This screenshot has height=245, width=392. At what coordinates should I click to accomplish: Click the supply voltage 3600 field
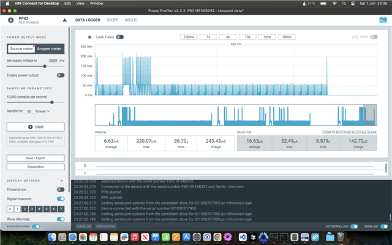coord(53,61)
